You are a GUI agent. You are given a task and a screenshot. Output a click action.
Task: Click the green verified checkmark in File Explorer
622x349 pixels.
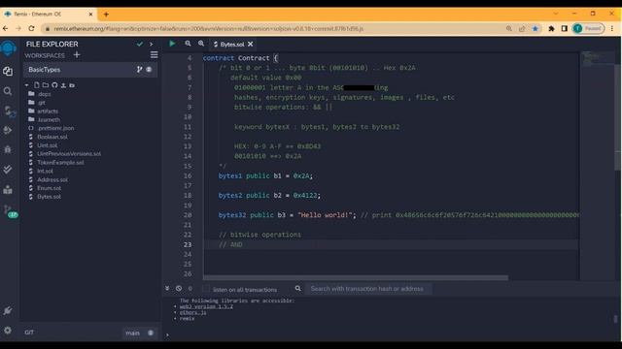tap(140, 45)
